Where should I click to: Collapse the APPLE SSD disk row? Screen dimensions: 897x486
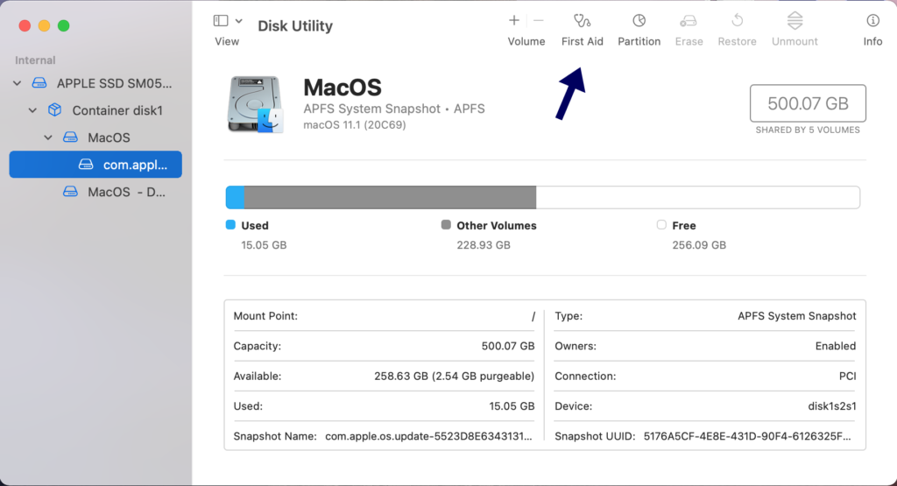click(x=18, y=83)
